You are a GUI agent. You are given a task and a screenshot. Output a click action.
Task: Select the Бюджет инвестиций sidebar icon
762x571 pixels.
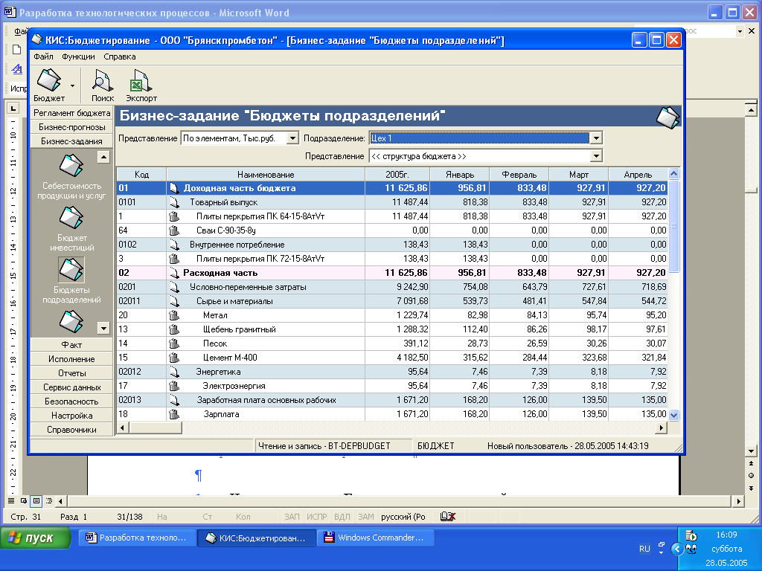[x=71, y=219]
